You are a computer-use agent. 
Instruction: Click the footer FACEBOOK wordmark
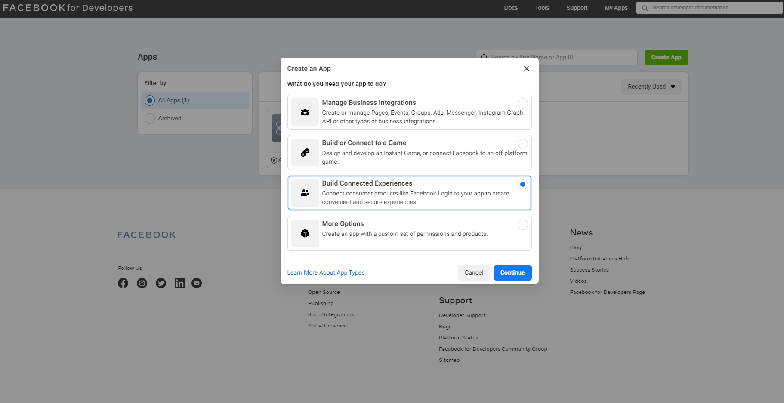tap(147, 235)
